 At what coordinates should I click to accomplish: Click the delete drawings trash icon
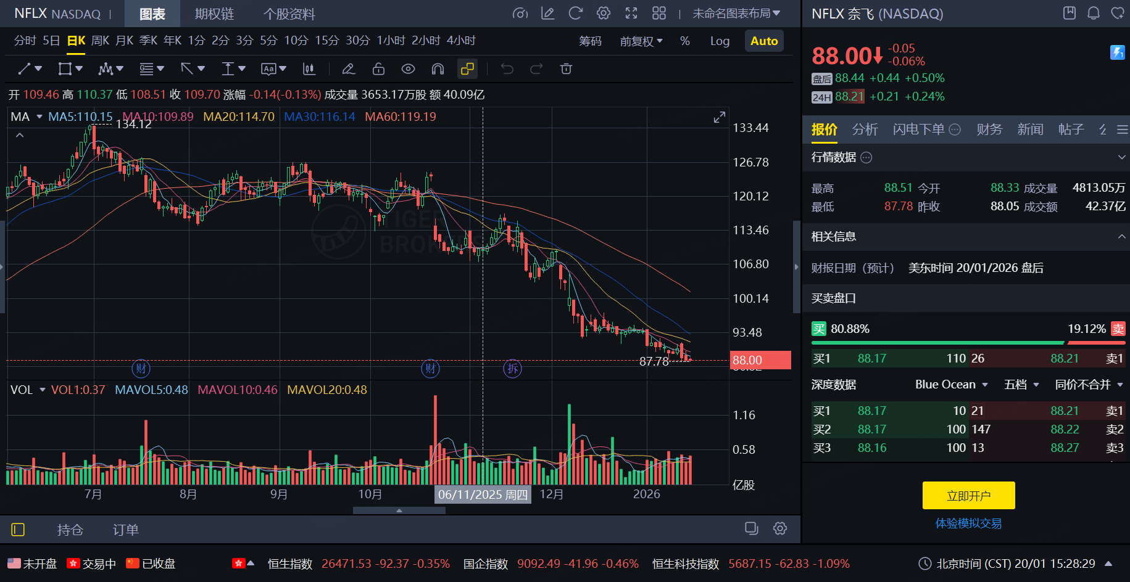(x=566, y=68)
